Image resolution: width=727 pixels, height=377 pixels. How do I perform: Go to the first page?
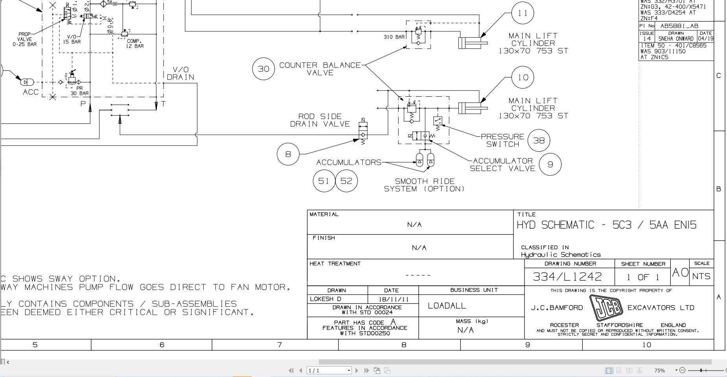(x=291, y=370)
